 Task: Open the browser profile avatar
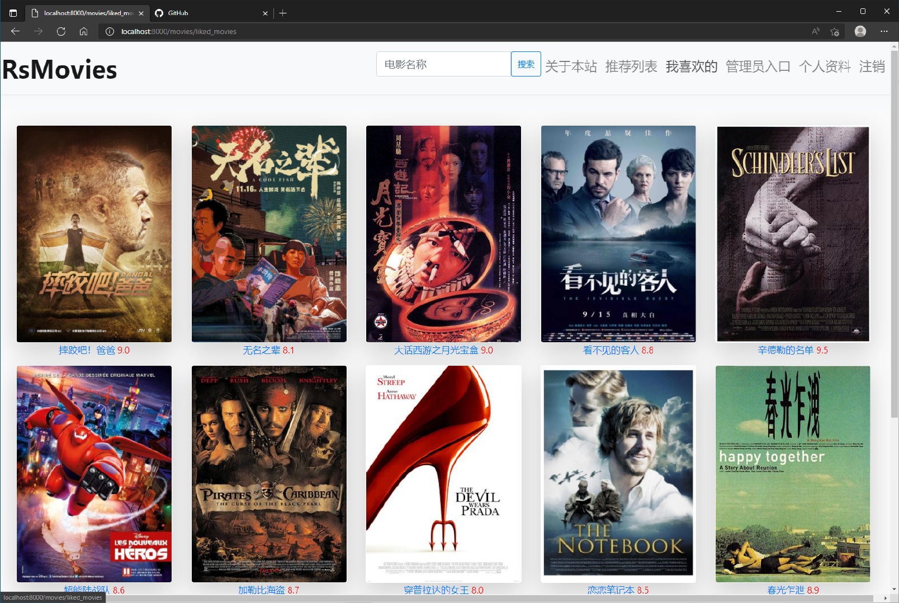[x=860, y=31]
